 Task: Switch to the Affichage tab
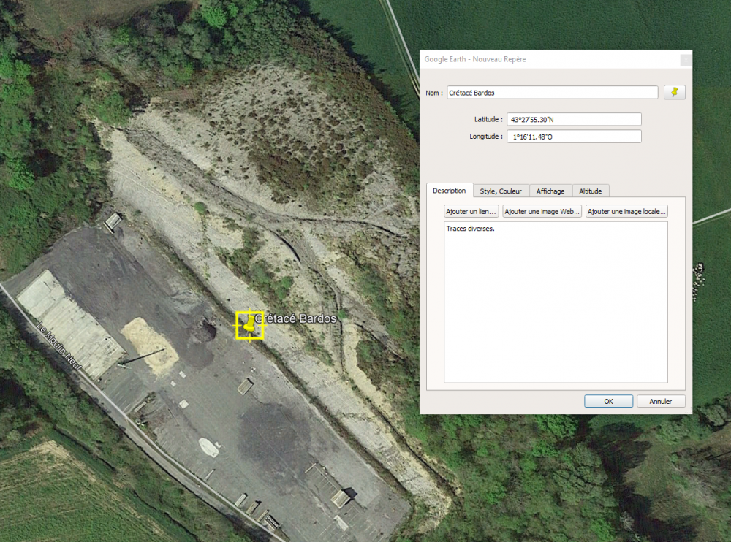click(550, 191)
